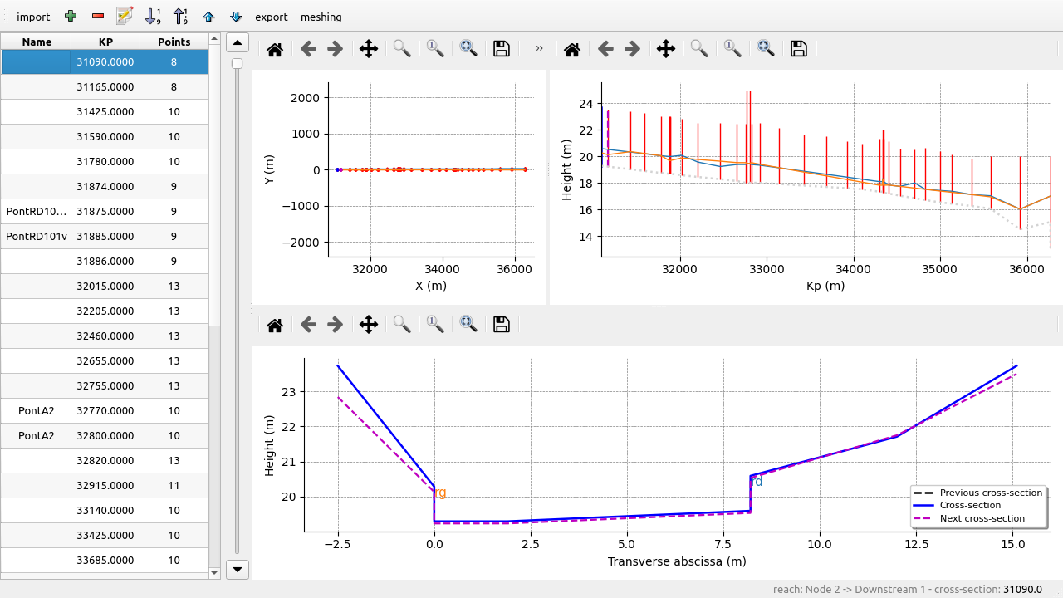The width and height of the screenshot is (1063, 598).
Task: Open the edit cross-section notepad icon
Action: coord(125,16)
